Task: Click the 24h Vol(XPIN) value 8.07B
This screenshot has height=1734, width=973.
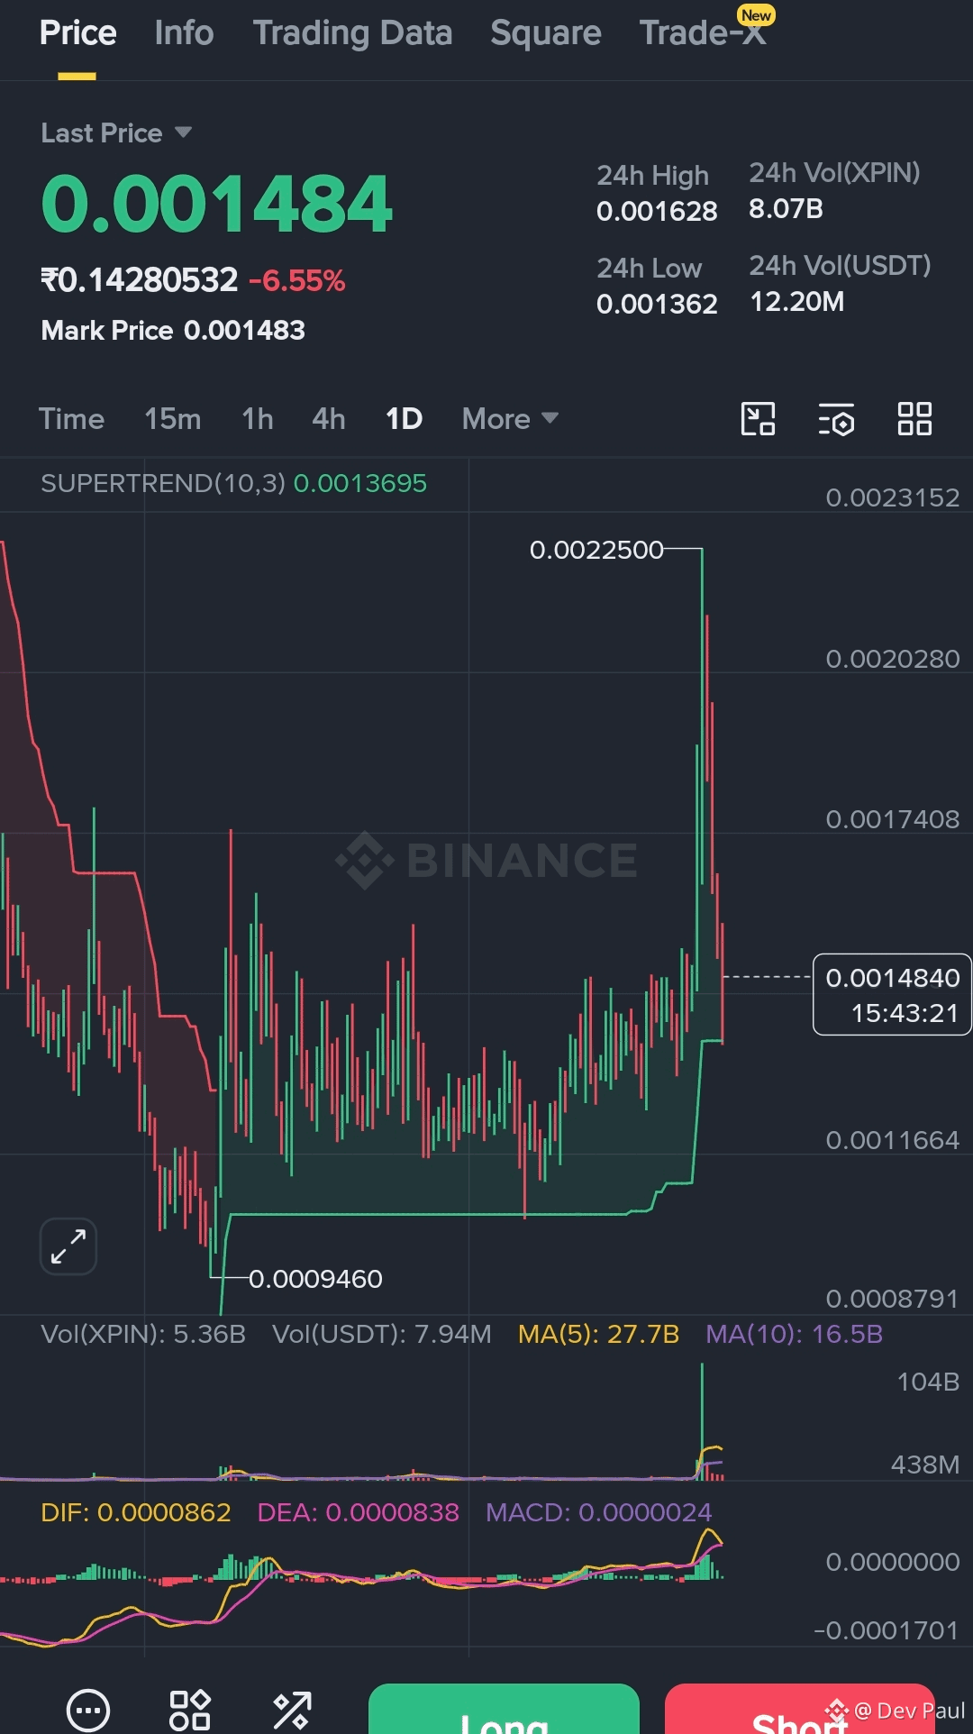Action: click(x=786, y=209)
